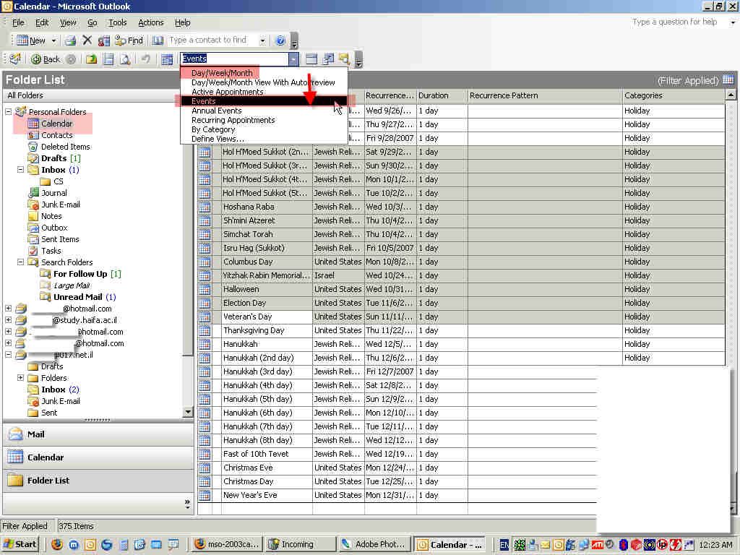Click the Type a question for help box
Viewport: 740px width, 555px height.
click(x=676, y=22)
